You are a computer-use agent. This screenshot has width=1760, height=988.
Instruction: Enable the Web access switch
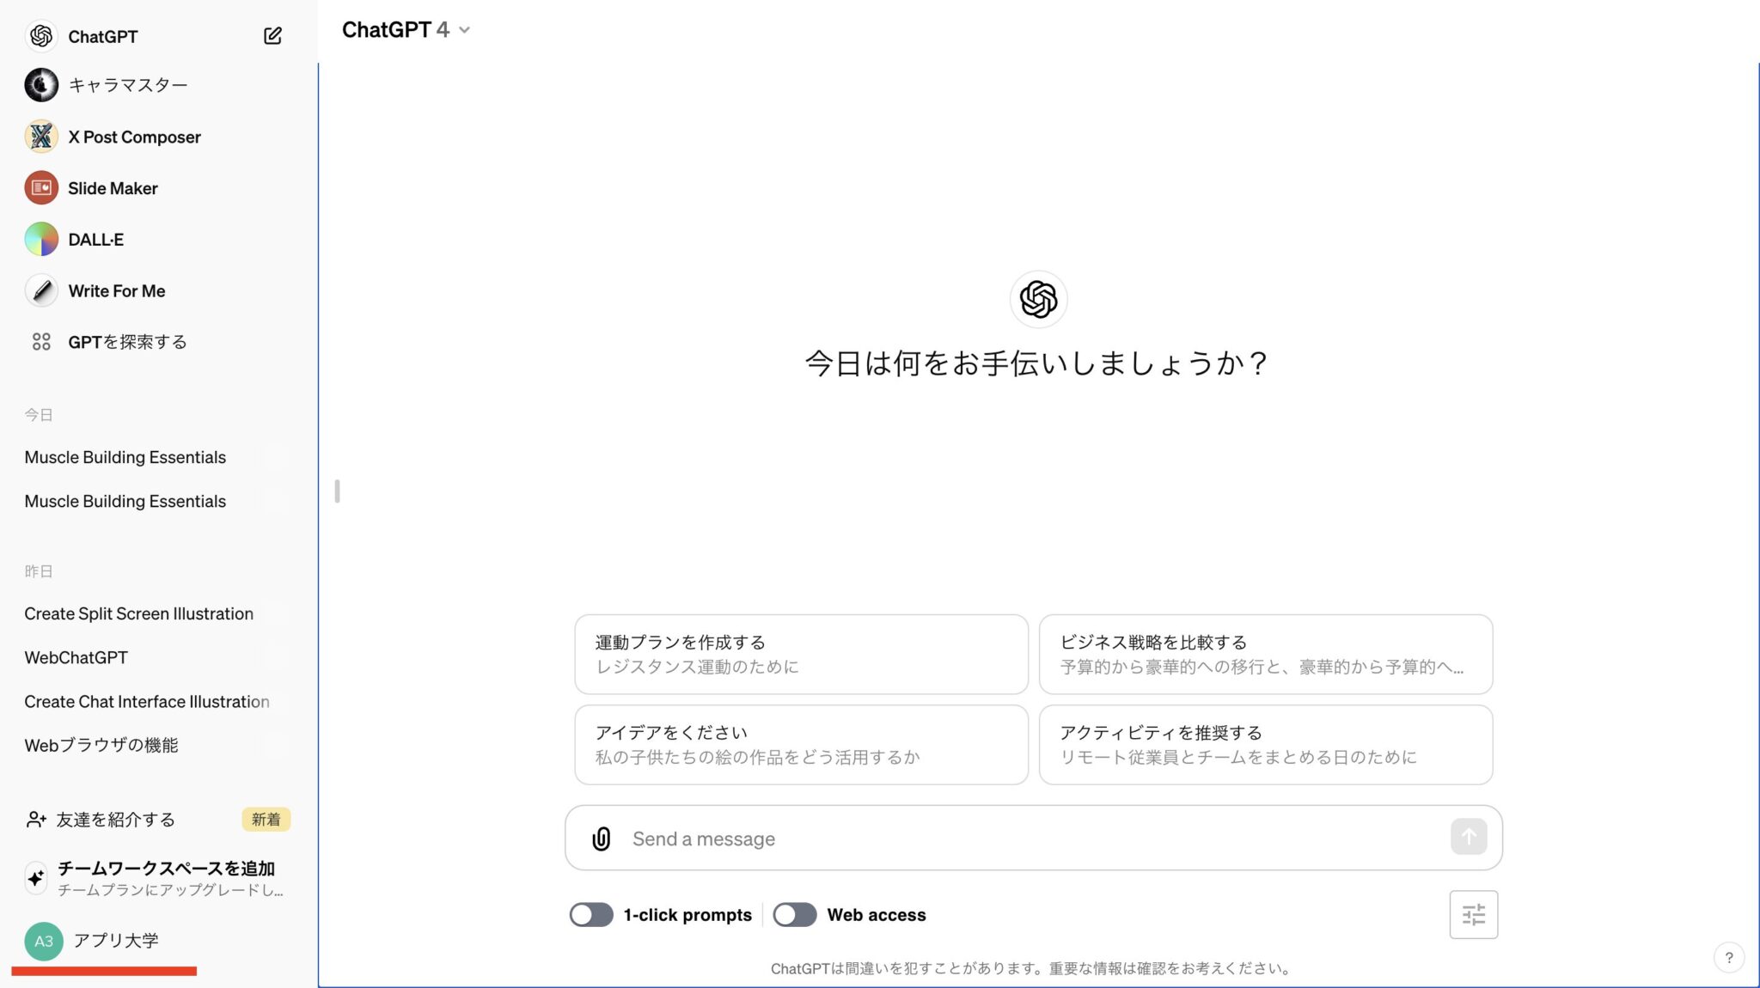[794, 915]
